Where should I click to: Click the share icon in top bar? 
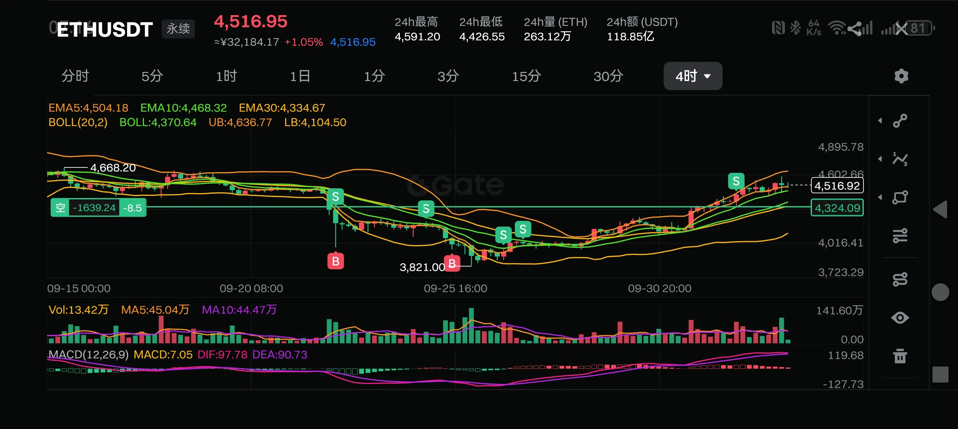click(855, 29)
